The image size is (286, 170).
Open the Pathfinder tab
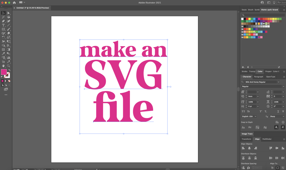[267, 139]
